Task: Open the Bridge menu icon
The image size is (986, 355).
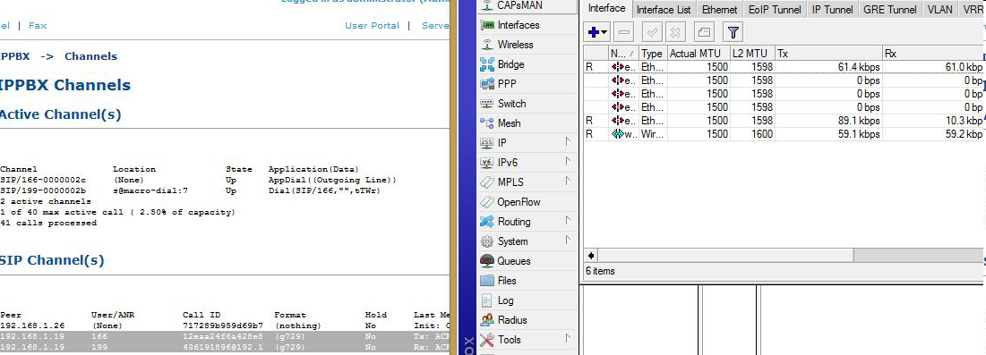Action: tap(486, 64)
